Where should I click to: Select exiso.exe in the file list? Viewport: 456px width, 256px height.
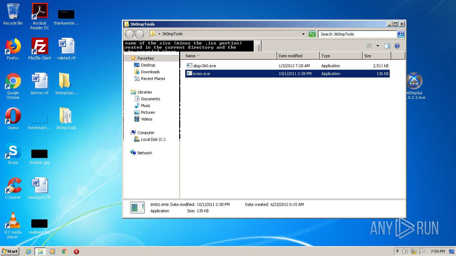[287, 74]
